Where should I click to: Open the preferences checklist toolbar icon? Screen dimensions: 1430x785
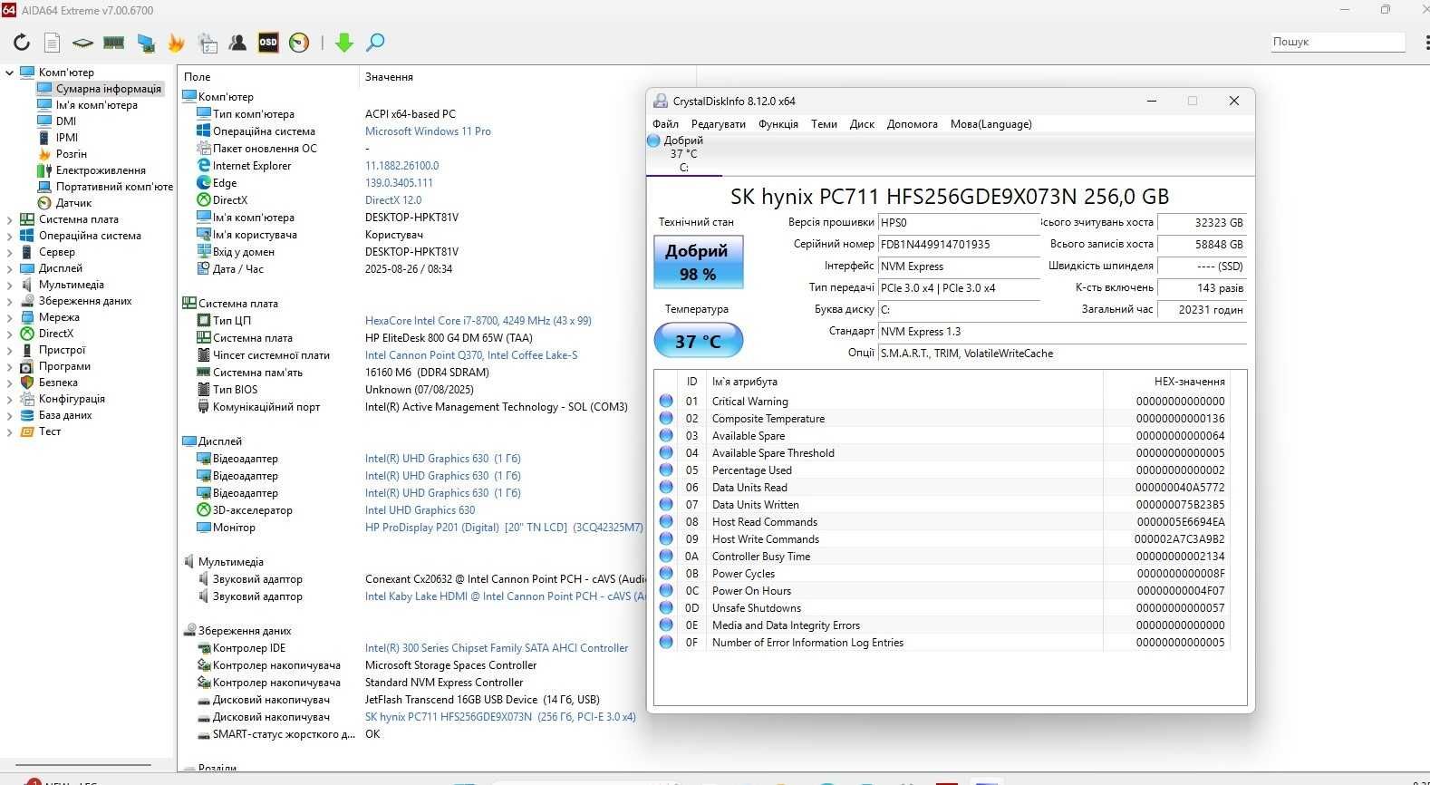tap(208, 43)
